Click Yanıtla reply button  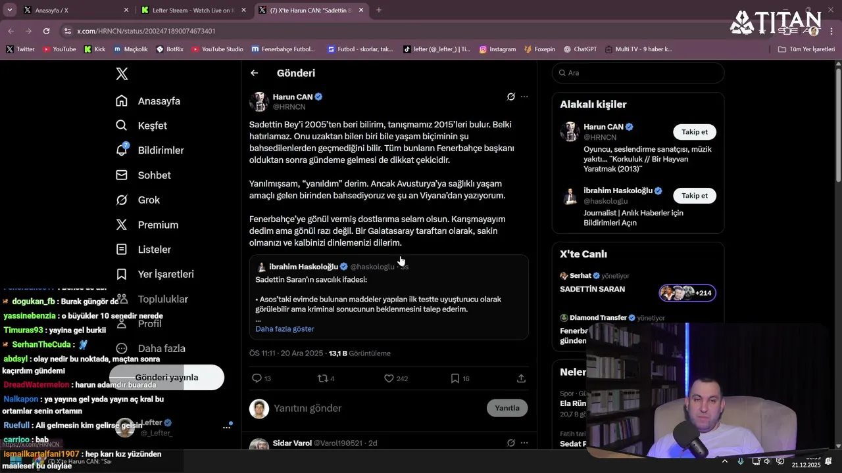point(507,408)
